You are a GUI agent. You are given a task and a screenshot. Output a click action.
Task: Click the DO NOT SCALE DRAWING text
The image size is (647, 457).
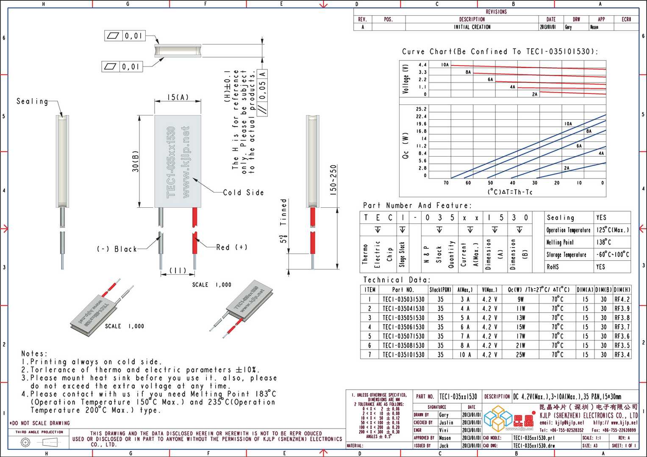click(x=39, y=423)
